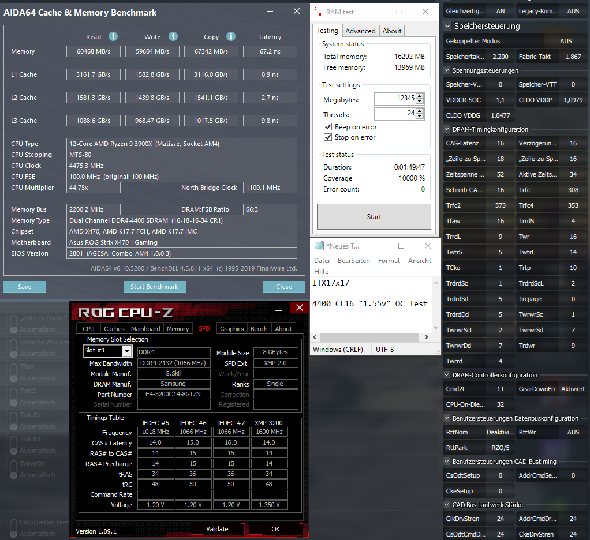Click the Notepad scroll right arrow
The height and width of the screenshot is (540, 590).
(x=426, y=337)
